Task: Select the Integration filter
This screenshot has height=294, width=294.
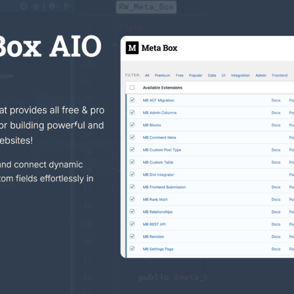Action: click(x=241, y=75)
